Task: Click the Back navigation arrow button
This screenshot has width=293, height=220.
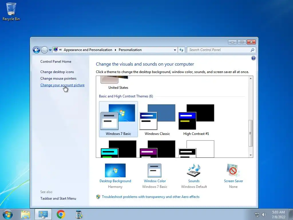Action: pyautogui.click(x=36, y=50)
